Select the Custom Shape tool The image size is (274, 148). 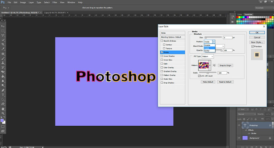[x=3, y=104]
